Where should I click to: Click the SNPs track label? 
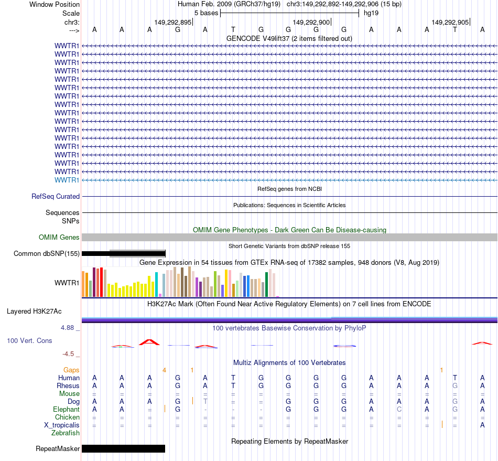click(x=71, y=221)
